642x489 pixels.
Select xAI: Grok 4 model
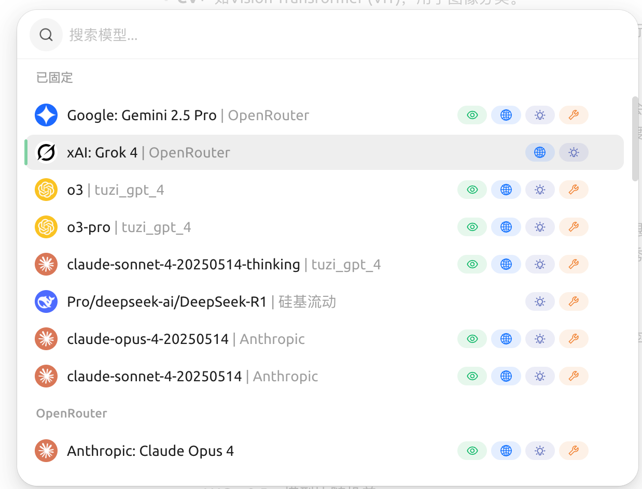(324, 152)
